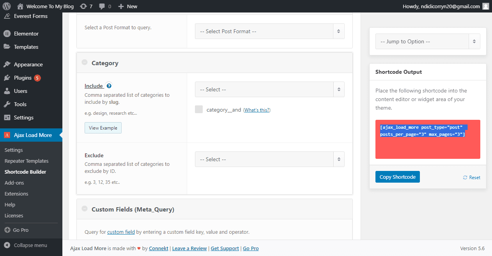The height and width of the screenshot is (256, 492).
Task: Click the Users person icon
Action: click(x=7, y=91)
